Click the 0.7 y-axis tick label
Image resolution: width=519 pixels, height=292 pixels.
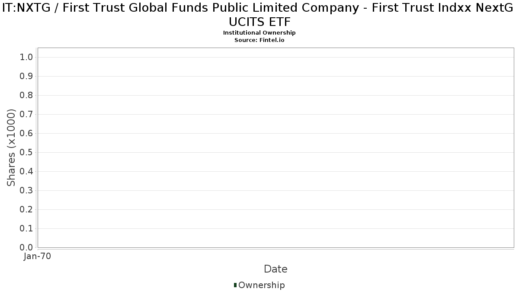tap(26, 115)
